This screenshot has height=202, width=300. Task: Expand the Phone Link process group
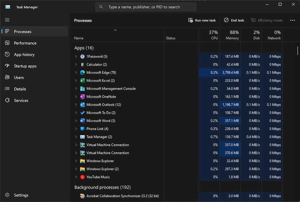coord(76,129)
